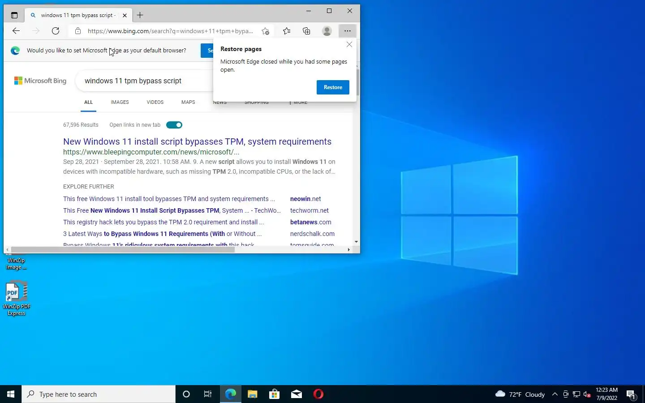Add this page to favorites star icon
The height and width of the screenshot is (403, 645).
[x=266, y=31]
